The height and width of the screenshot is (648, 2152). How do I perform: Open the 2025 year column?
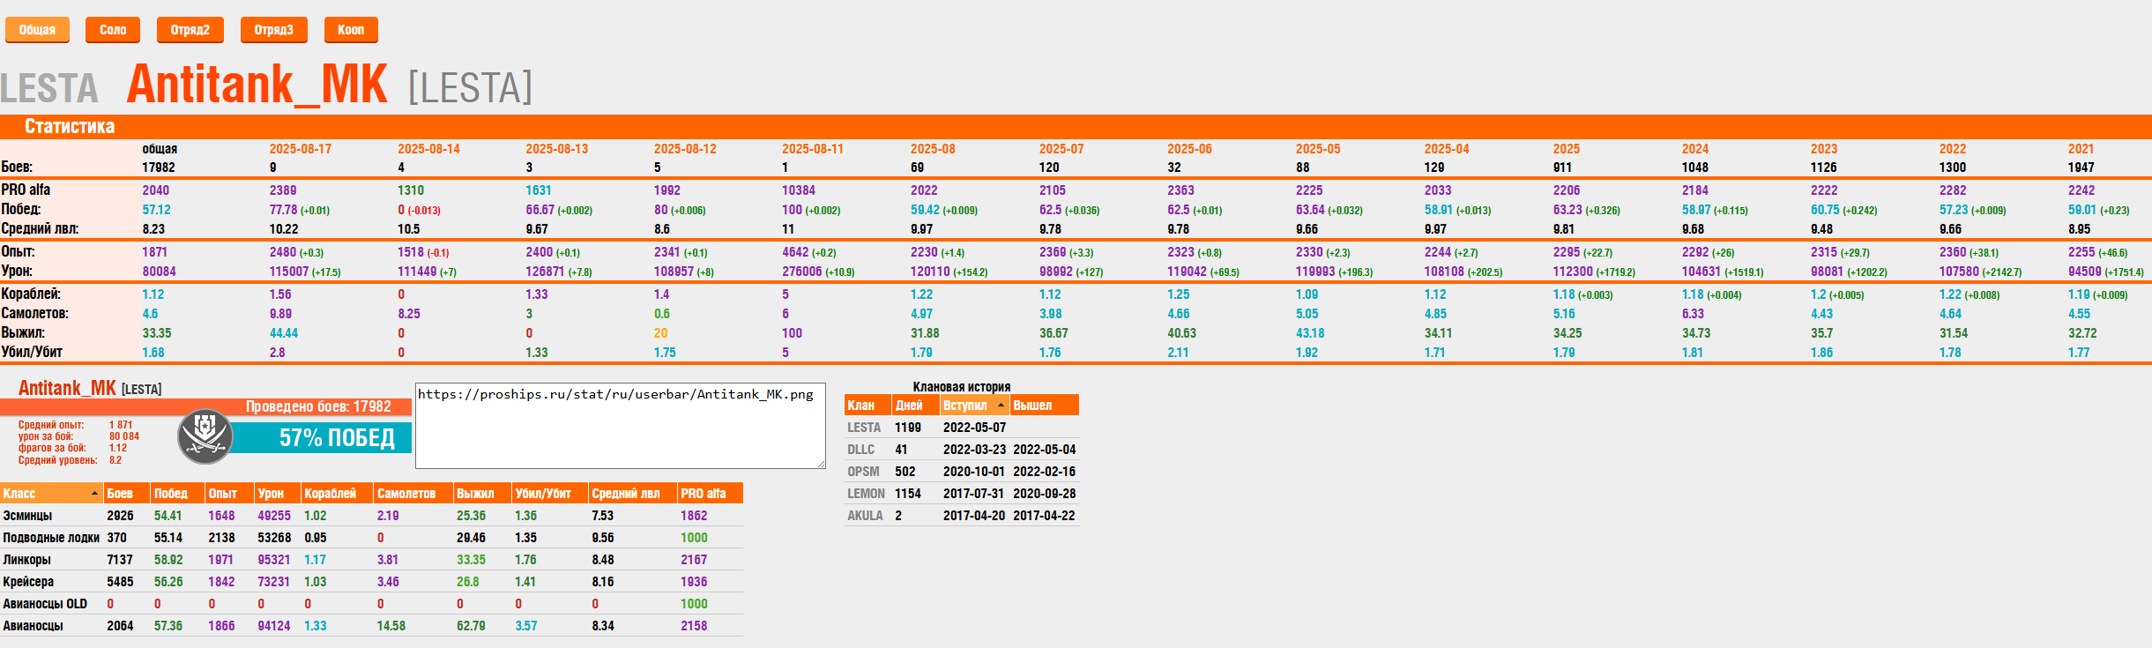click(x=1567, y=149)
